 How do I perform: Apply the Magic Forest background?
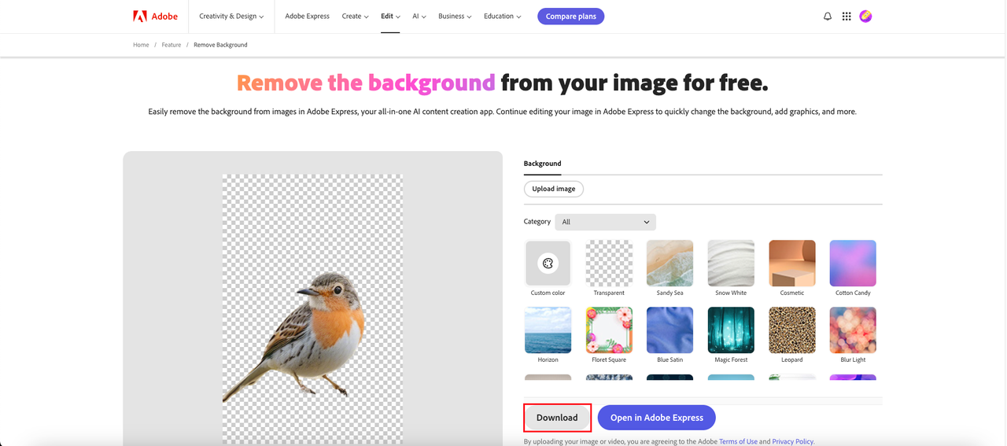coord(731,330)
